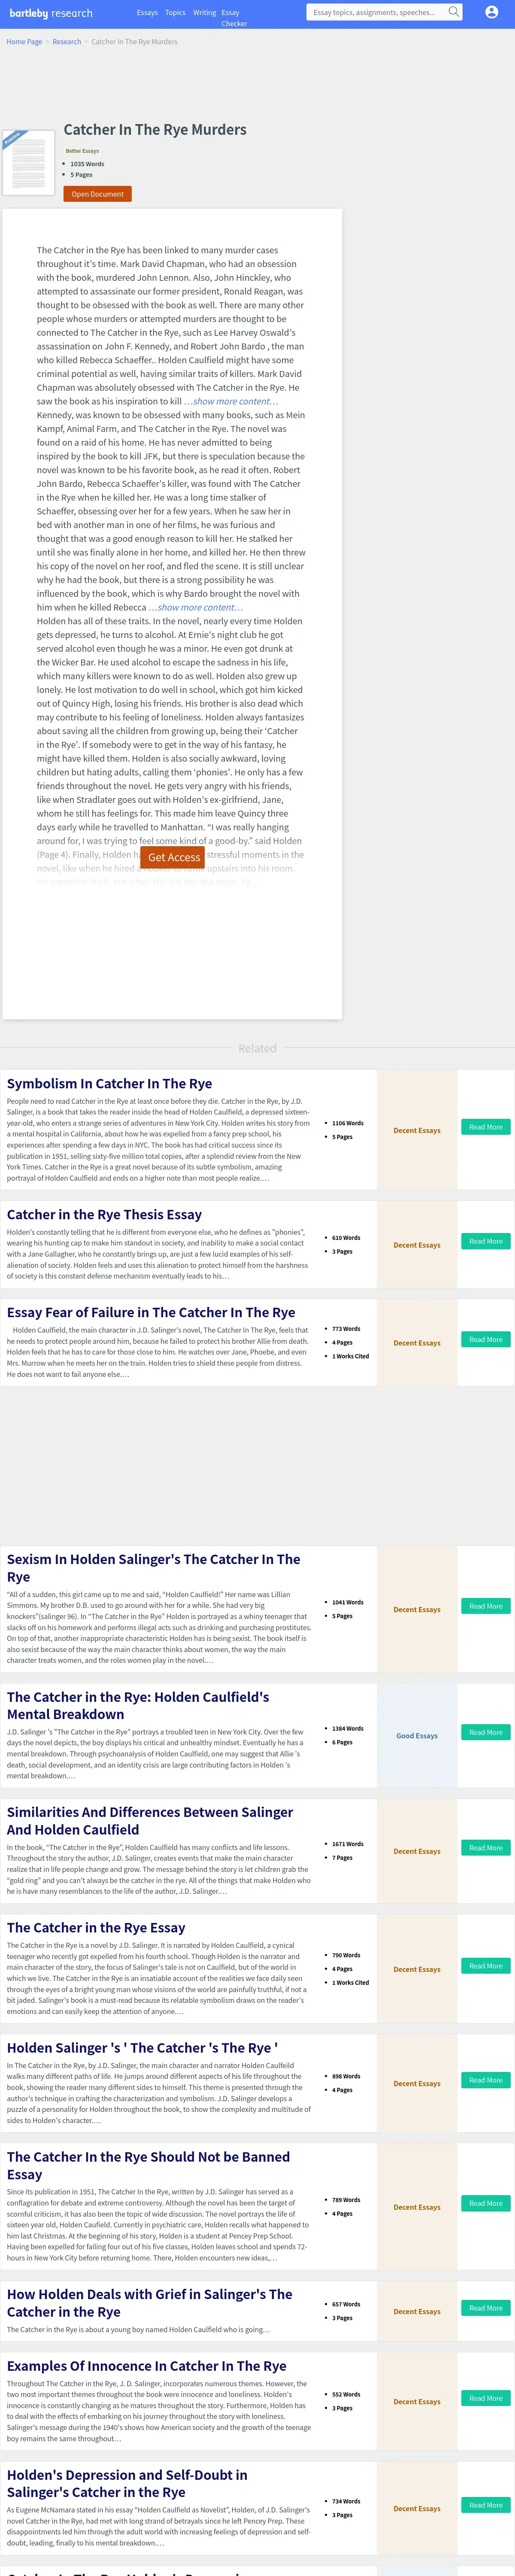Select Topics in the top navigation
Screen dimensions: 515x2576
[175, 13]
